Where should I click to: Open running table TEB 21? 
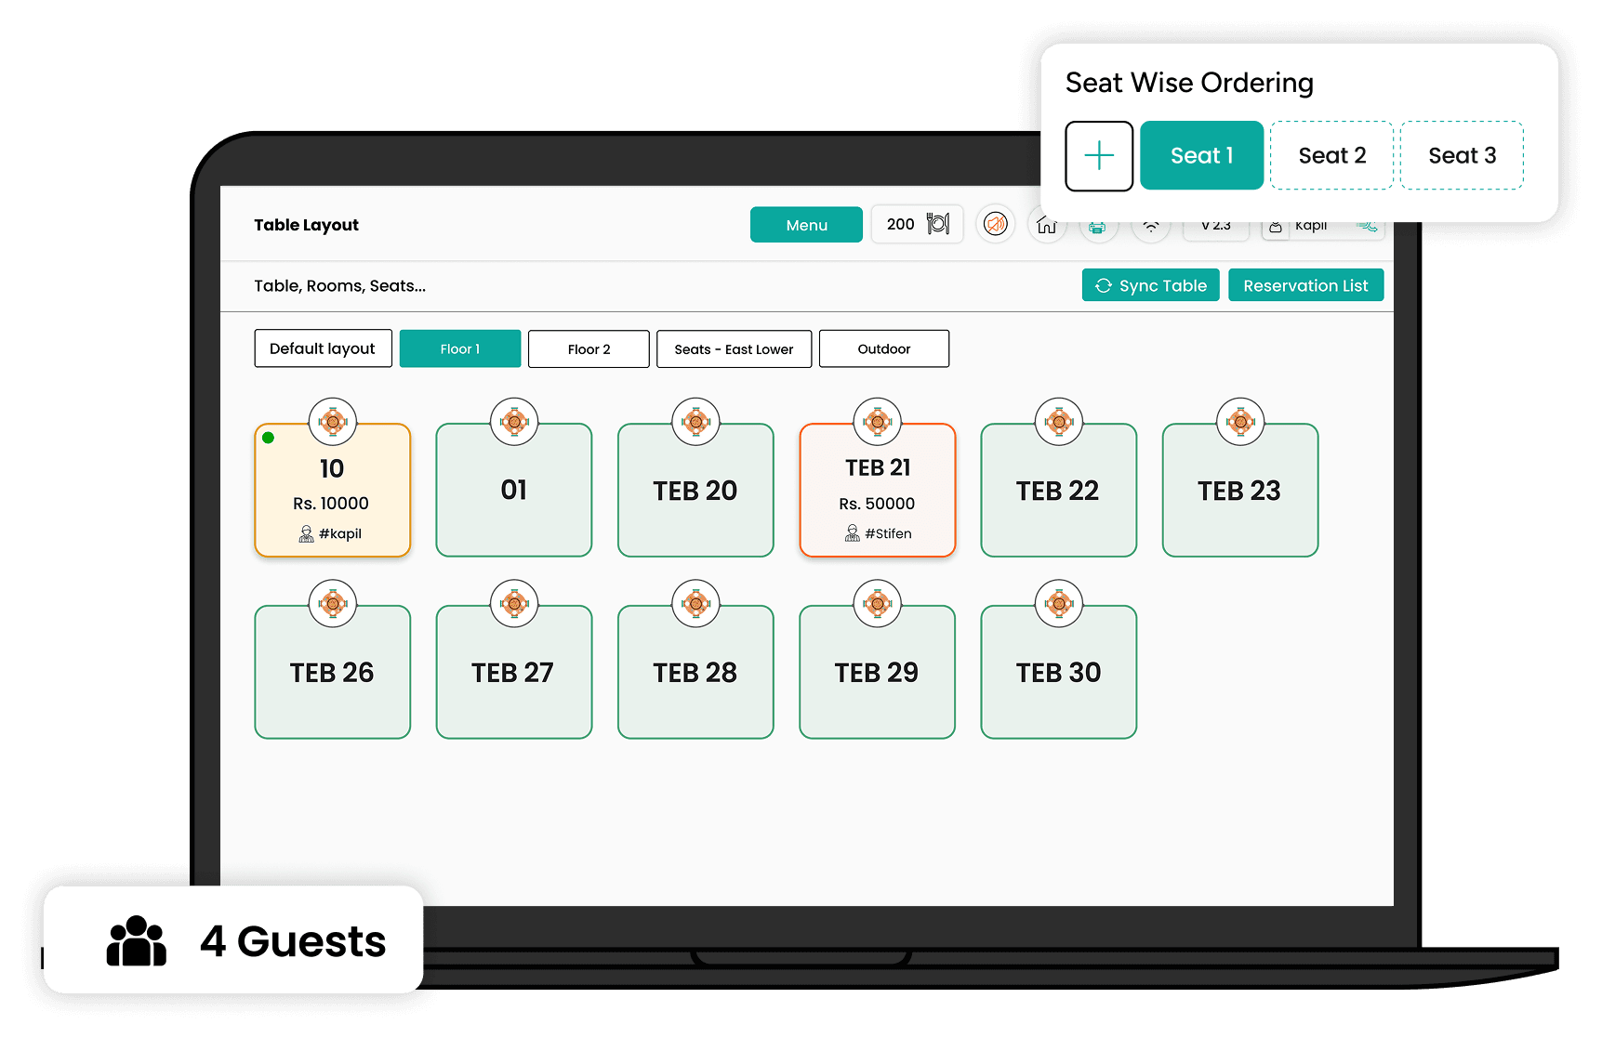877,491
